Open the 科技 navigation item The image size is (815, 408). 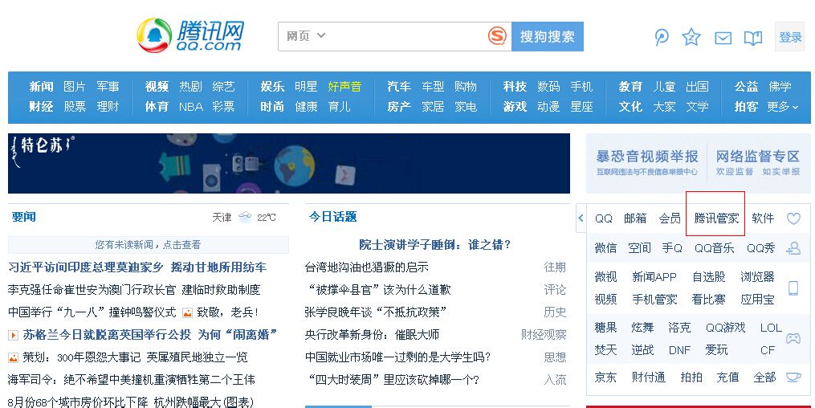(x=515, y=86)
